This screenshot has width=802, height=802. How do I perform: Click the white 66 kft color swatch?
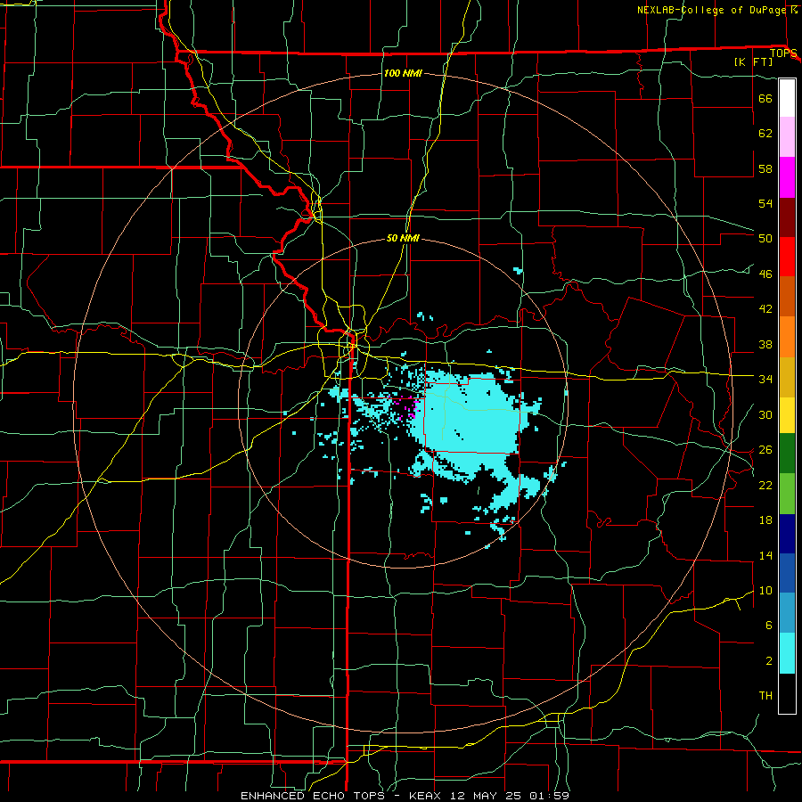787,98
